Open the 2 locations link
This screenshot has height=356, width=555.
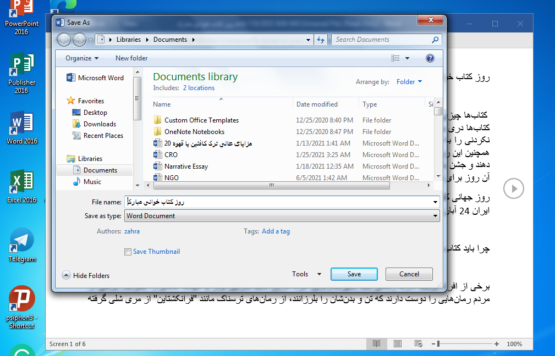point(199,88)
